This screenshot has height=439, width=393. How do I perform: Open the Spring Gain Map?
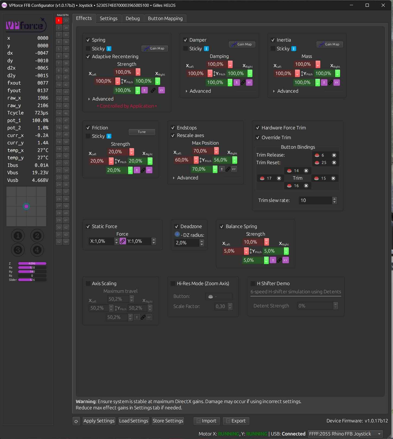pos(155,48)
